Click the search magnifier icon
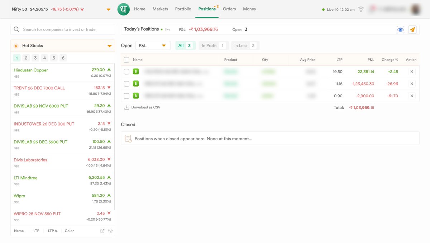The width and height of the screenshot is (430, 243). point(16,29)
